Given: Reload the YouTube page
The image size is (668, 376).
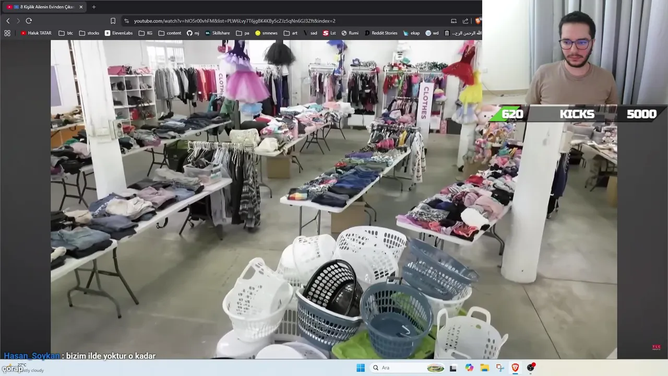Looking at the screenshot, I should pos(29,21).
